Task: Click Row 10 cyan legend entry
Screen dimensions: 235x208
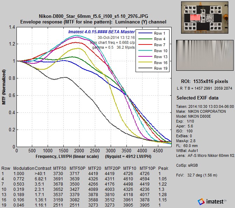Action: pos(153,51)
